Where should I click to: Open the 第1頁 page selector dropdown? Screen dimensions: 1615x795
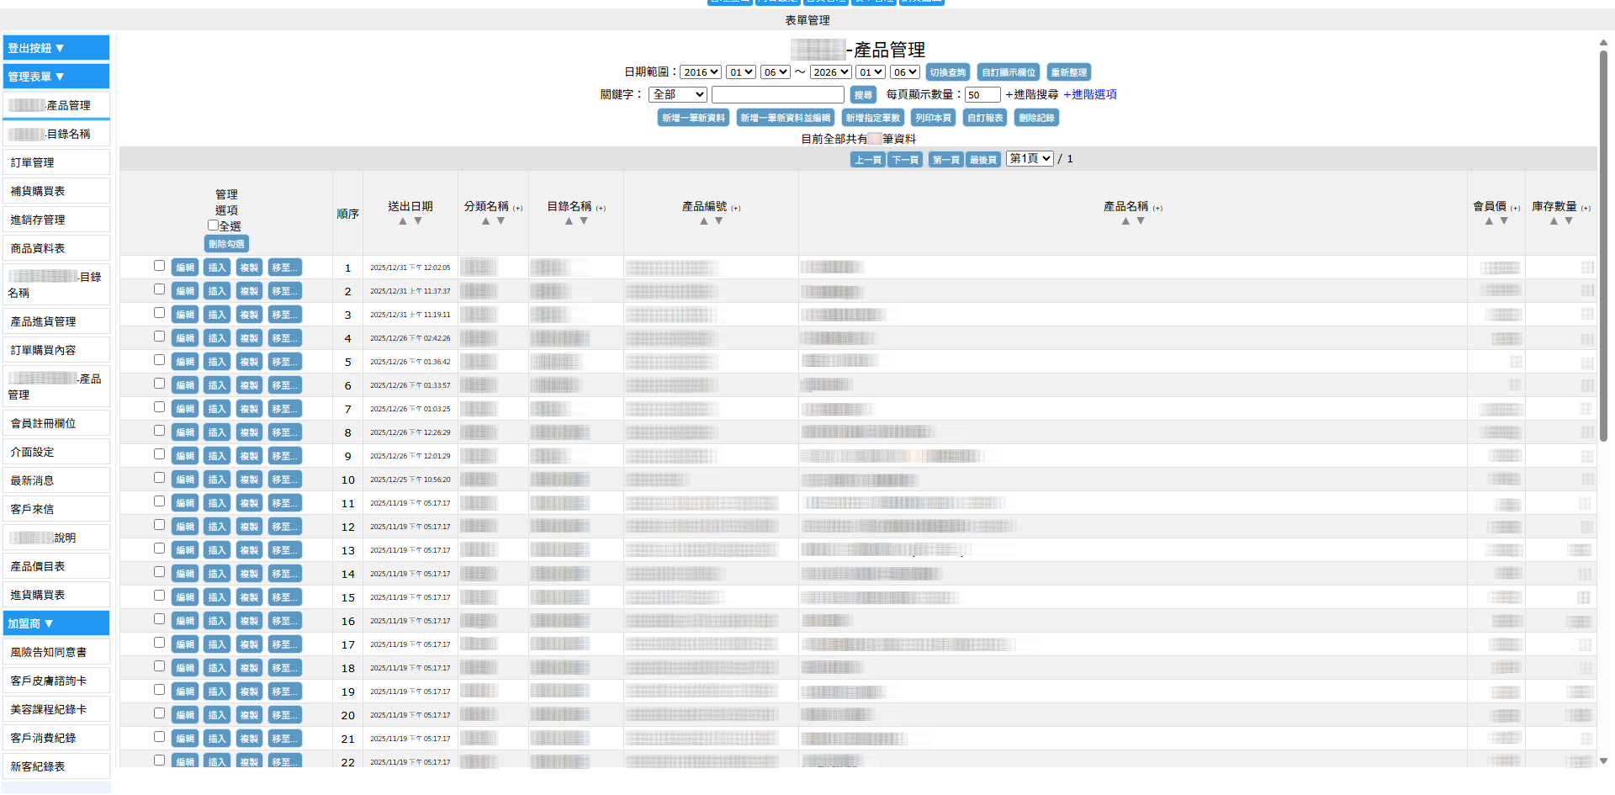point(1030,158)
